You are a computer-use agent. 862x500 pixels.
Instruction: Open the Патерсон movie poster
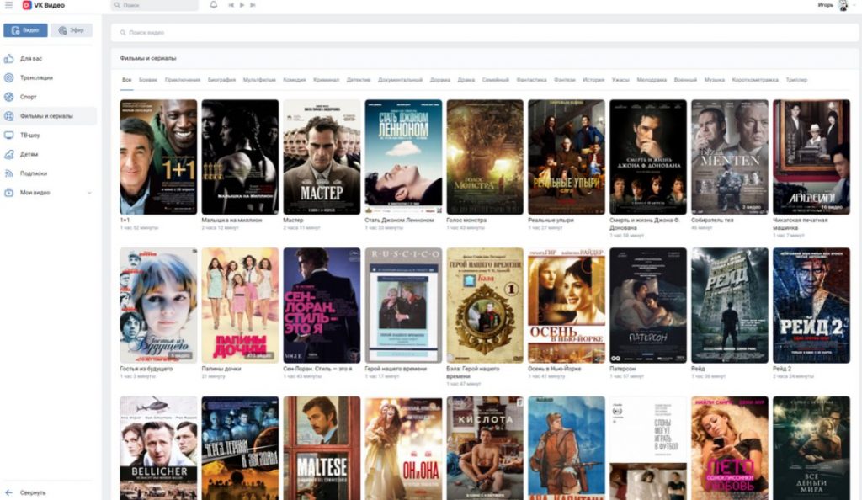click(648, 306)
